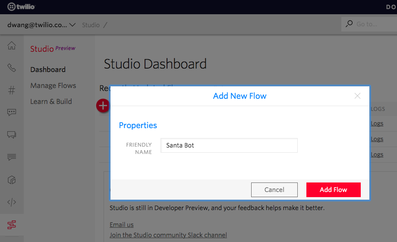Image resolution: width=397 pixels, height=242 pixels.
Task: Open the Home icon in sidebar
Action: point(12,46)
